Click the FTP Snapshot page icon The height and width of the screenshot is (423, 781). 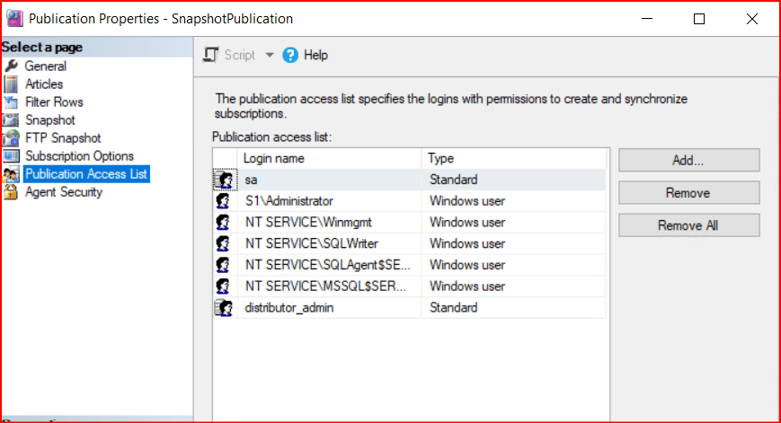coord(11,138)
